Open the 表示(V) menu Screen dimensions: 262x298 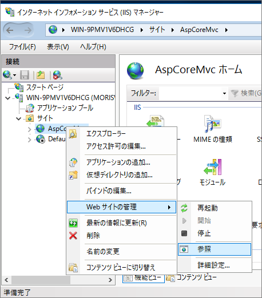(x=58, y=47)
